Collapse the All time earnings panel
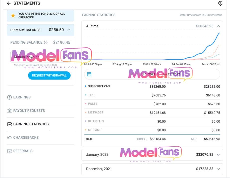Viewport: 230px width, 178px height. (x=218, y=26)
